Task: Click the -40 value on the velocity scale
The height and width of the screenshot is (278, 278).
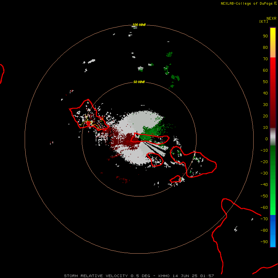Action: [264, 185]
